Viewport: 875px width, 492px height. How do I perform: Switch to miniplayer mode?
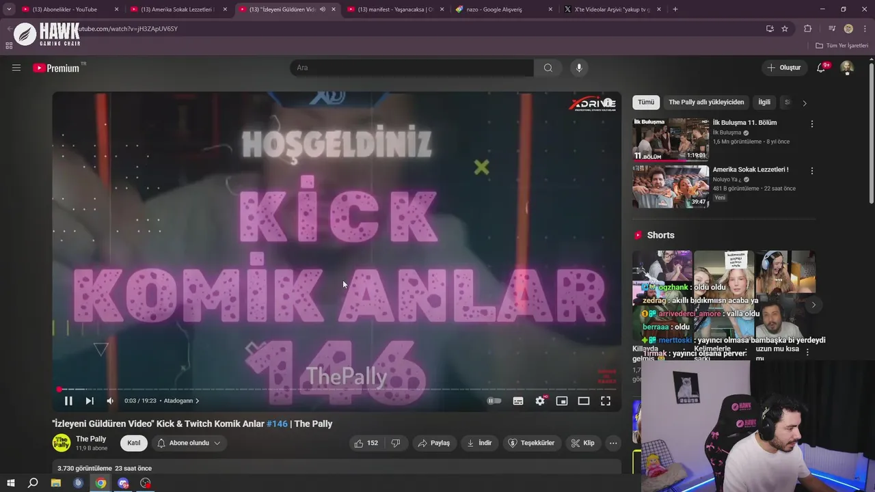pyautogui.click(x=562, y=401)
